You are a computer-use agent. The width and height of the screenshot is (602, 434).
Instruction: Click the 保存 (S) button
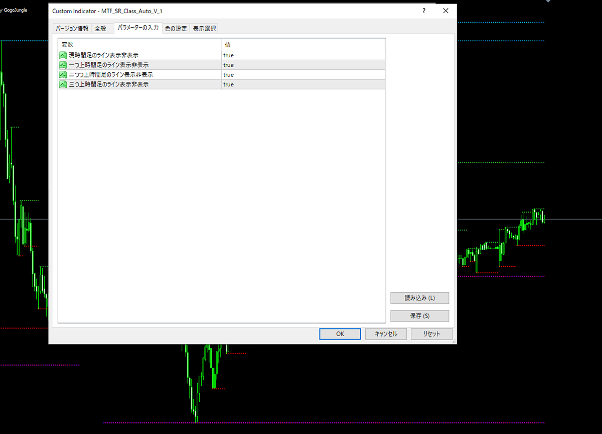pyautogui.click(x=420, y=316)
